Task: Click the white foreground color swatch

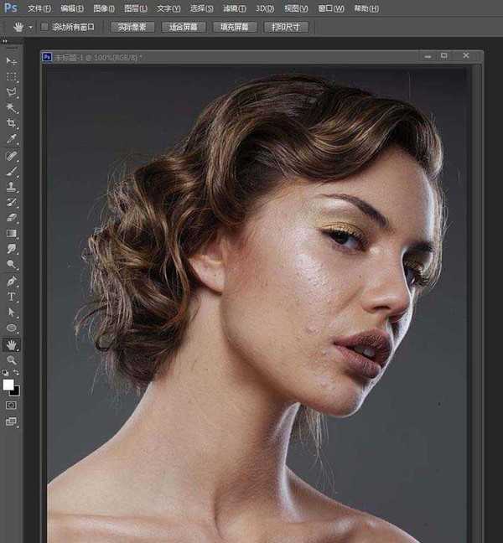Action: [8, 385]
